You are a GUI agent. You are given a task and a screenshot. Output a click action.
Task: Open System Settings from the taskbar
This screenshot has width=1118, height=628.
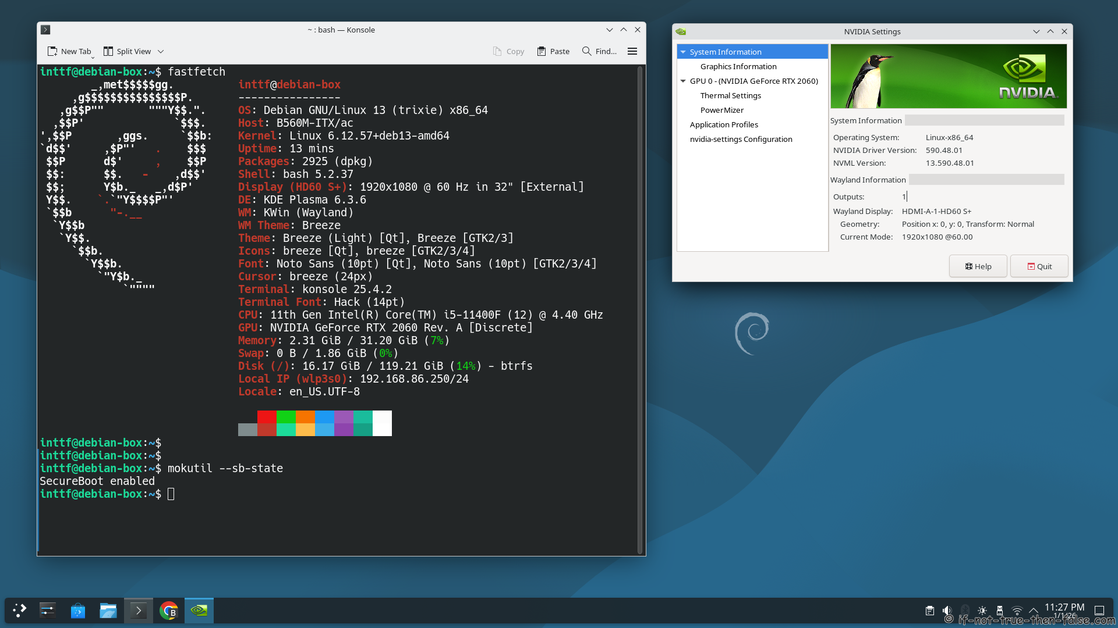tap(48, 610)
